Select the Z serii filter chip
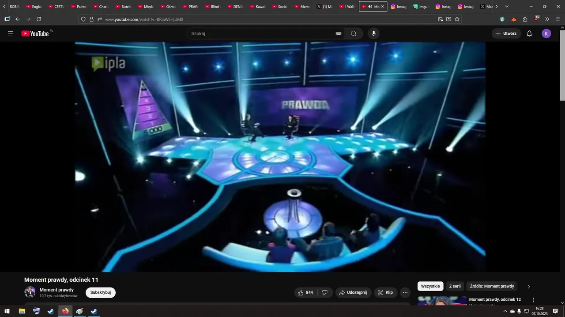 click(x=455, y=286)
